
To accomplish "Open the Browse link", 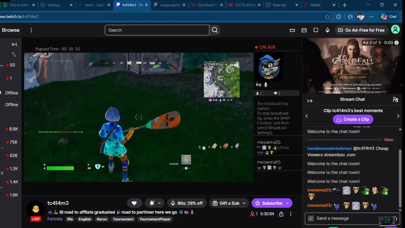I will 11,30.
